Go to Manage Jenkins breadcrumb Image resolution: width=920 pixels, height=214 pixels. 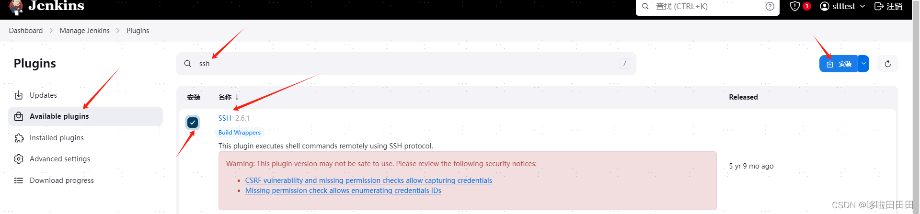[84, 31]
